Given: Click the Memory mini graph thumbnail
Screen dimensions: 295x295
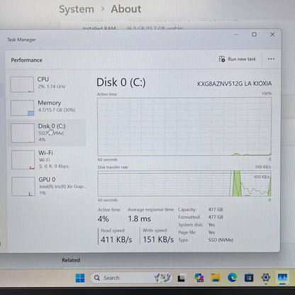Looking at the screenshot, I should point(22,108).
